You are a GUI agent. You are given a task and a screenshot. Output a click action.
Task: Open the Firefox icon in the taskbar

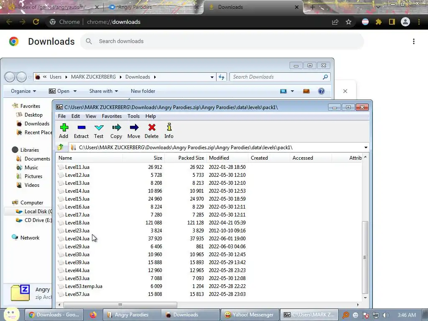[x=93, y=315]
